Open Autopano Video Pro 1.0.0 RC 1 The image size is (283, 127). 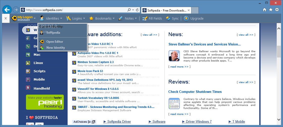click(x=98, y=53)
